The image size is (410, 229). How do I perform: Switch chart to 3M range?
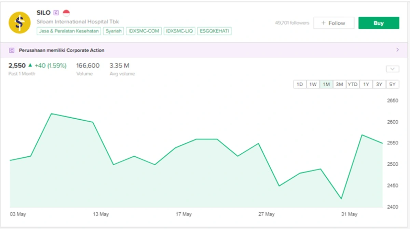coord(339,84)
